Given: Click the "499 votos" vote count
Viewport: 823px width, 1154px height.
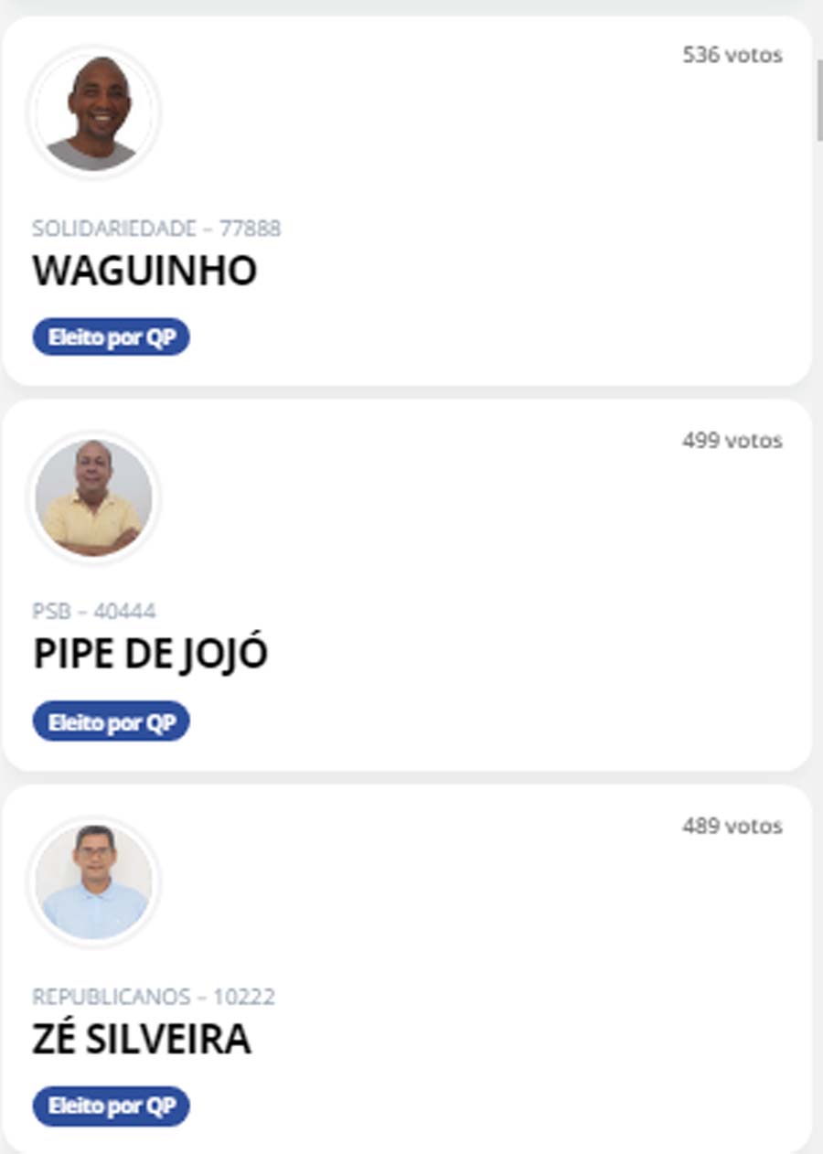Looking at the screenshot, I should 732,441.
